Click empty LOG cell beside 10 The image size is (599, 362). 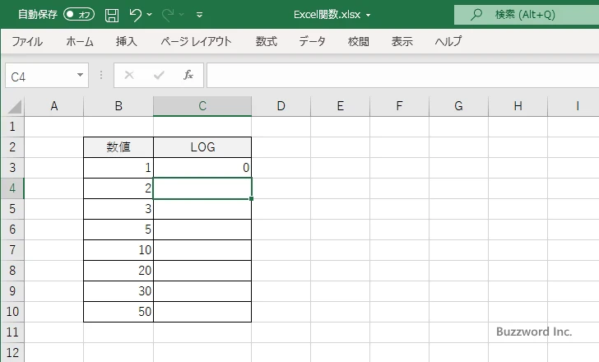[202, 250]
